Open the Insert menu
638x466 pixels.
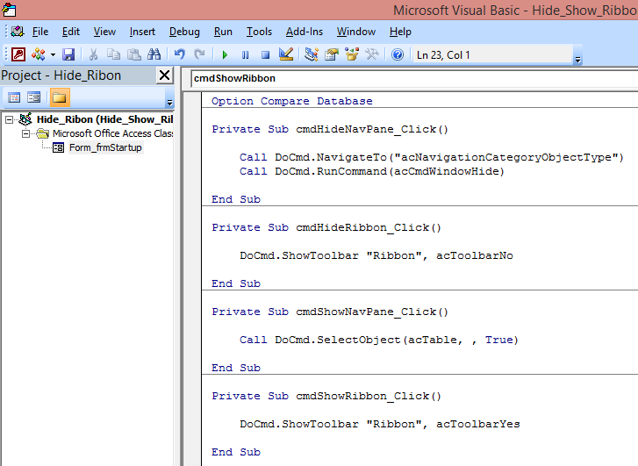(x=142, y=32)
